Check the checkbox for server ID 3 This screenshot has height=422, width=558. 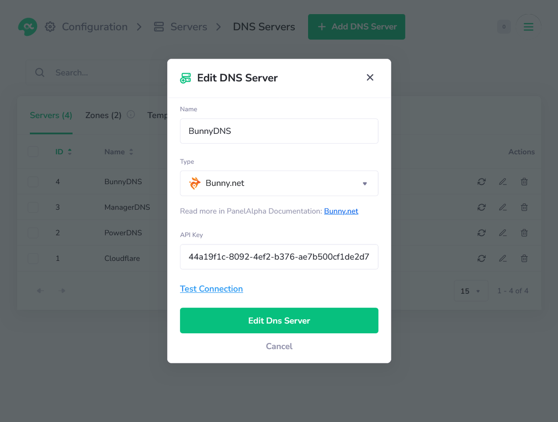pos(33,207)
